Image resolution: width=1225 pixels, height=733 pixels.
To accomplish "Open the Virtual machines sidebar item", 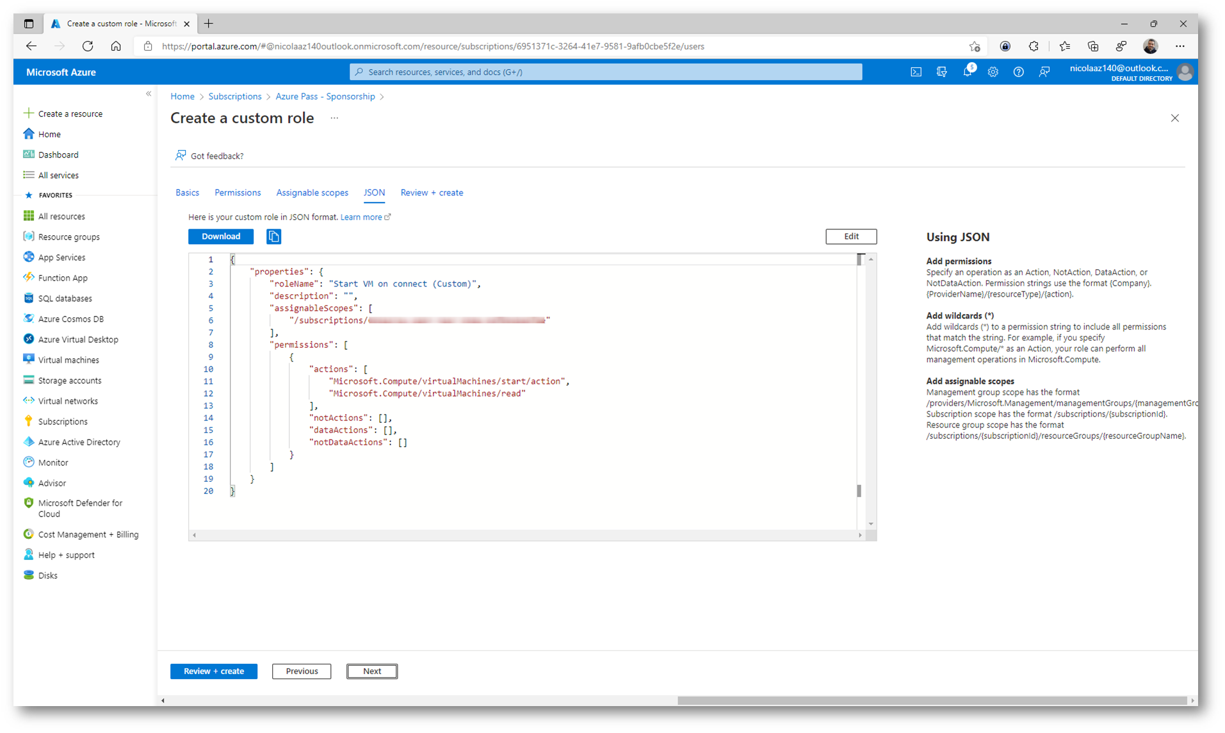I will 68,360.
